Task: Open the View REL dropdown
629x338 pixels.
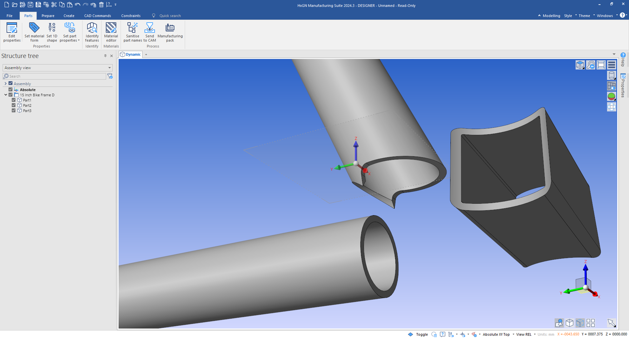Action: coord(526,334)
